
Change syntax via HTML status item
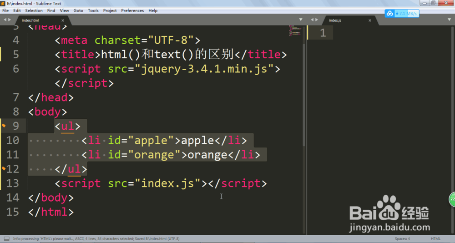pos(435,238)
